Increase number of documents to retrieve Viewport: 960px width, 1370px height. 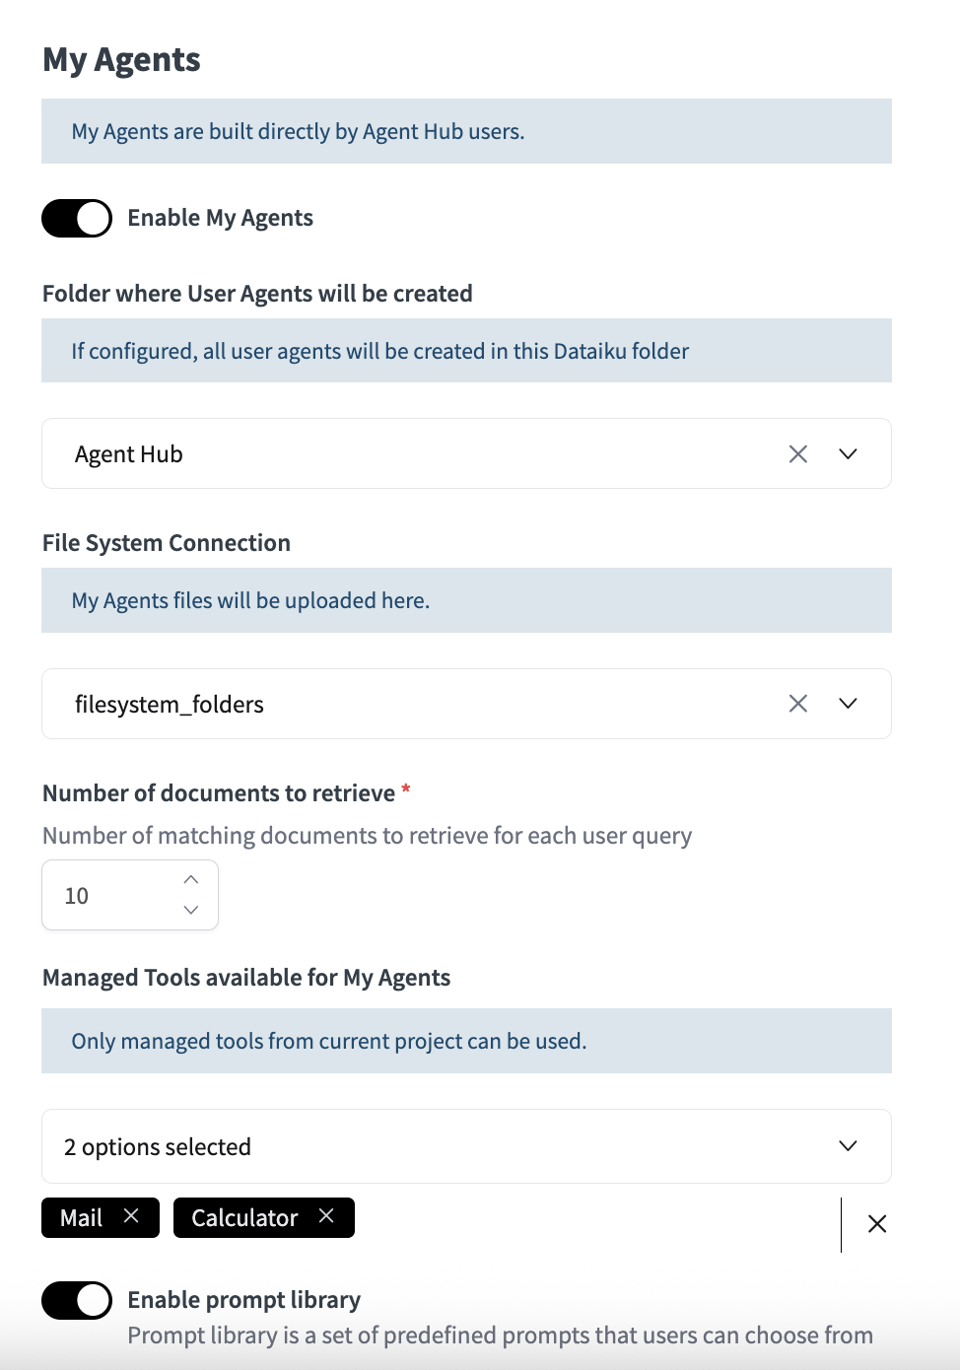click(x=191, y=879)
